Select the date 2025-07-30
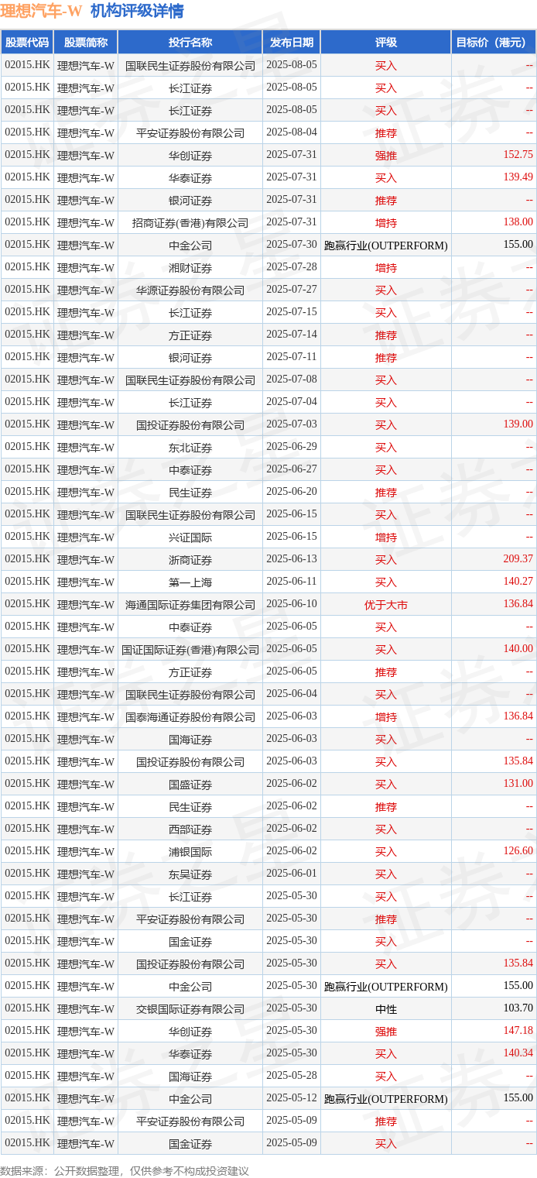 tap(292, 245)
